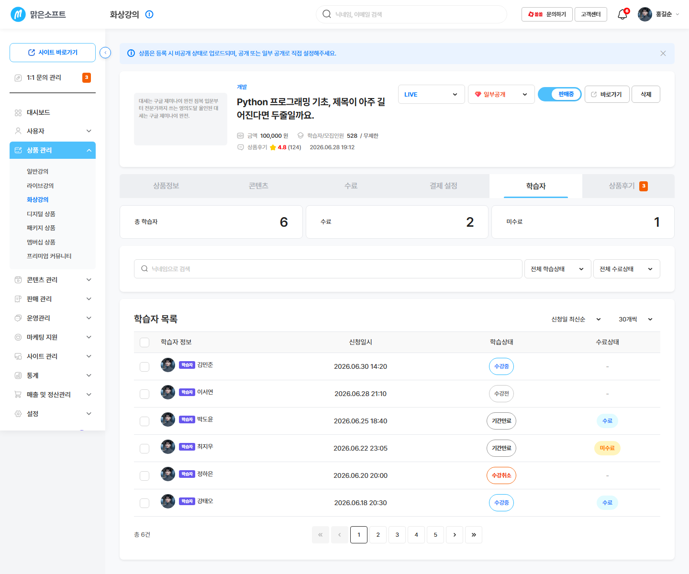Image resolution: width=689 pixels, height=574 pixels.
Task: Check the checkbox for 정하은
Action: [x=144, y=476]
